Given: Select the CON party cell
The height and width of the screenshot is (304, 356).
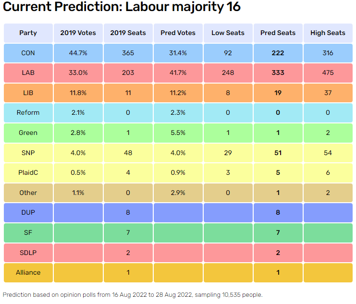Looking at the screenshot, I should [28, 53].
